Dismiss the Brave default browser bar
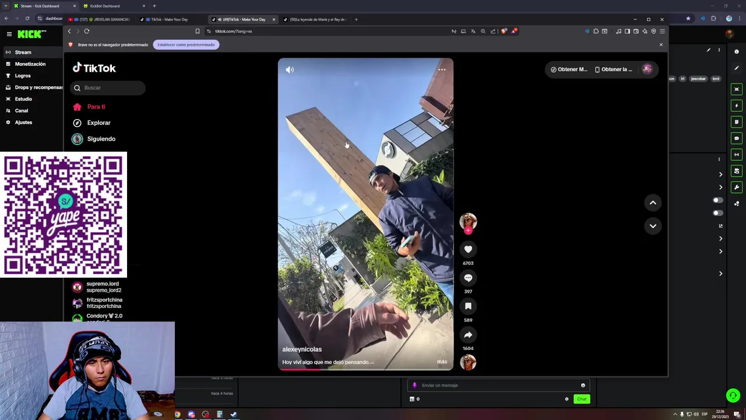 pos(661,44)
